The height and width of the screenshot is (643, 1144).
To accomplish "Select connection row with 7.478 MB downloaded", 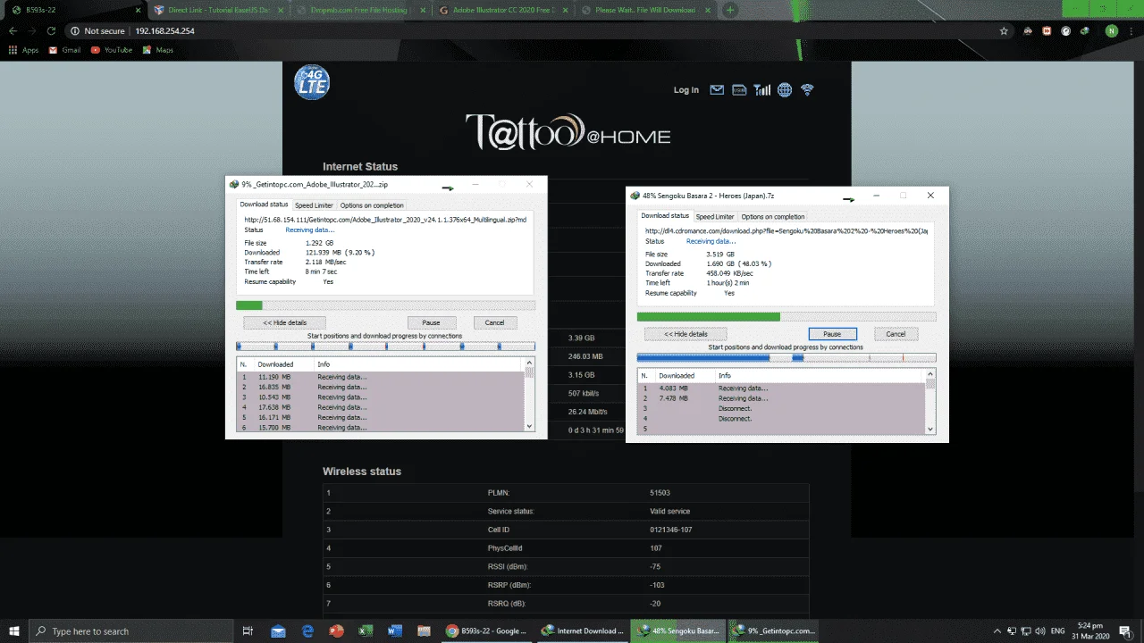I will 782,398.
